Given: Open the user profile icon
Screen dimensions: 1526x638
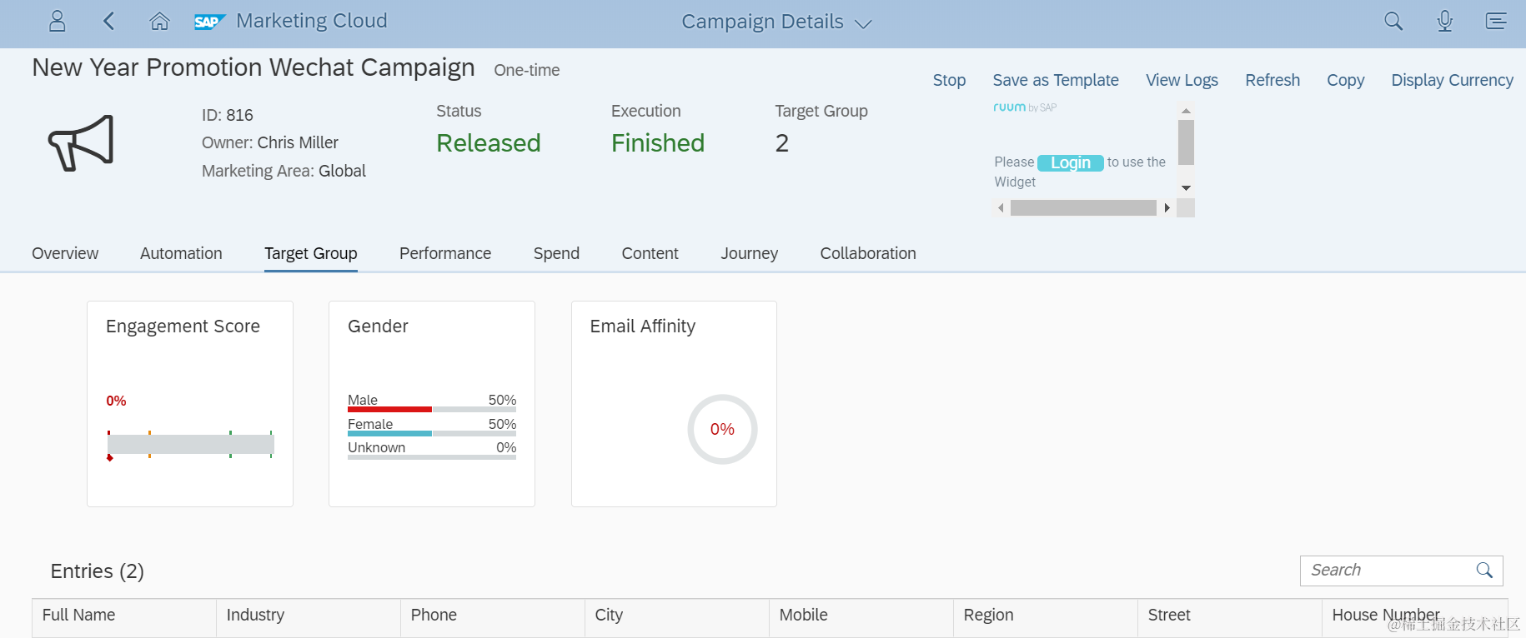Looking at the screenshot, I should [x=57, y=21].
